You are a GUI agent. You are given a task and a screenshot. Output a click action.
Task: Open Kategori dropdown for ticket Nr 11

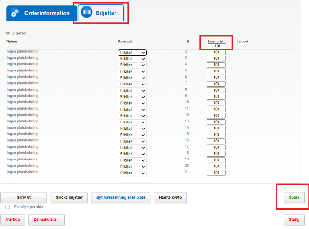pos(132,109)
